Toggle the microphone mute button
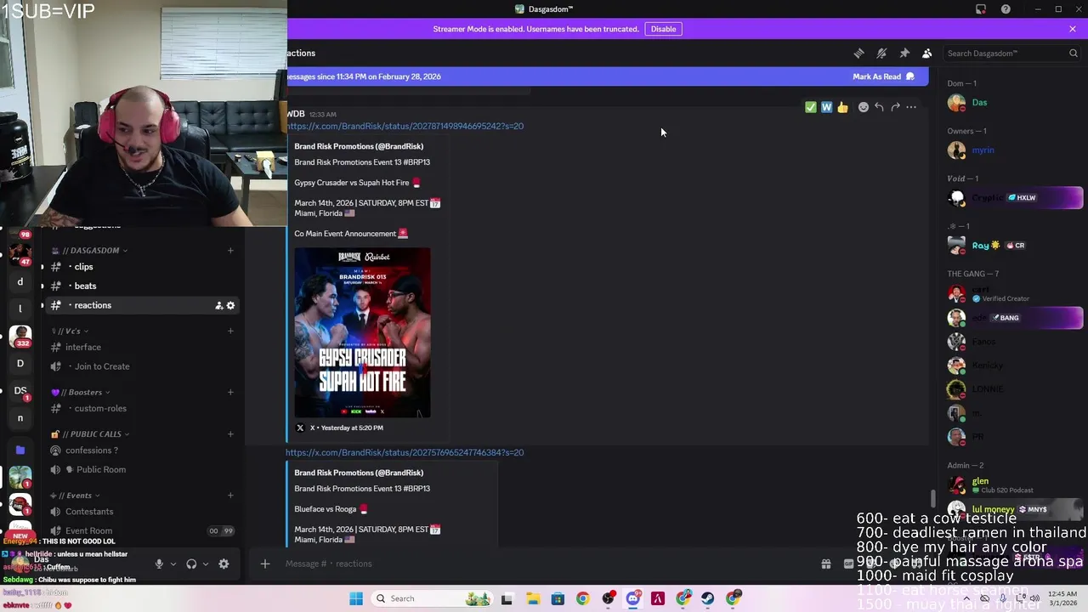Screen dimensions: 1088x612 tap(158, 564)
